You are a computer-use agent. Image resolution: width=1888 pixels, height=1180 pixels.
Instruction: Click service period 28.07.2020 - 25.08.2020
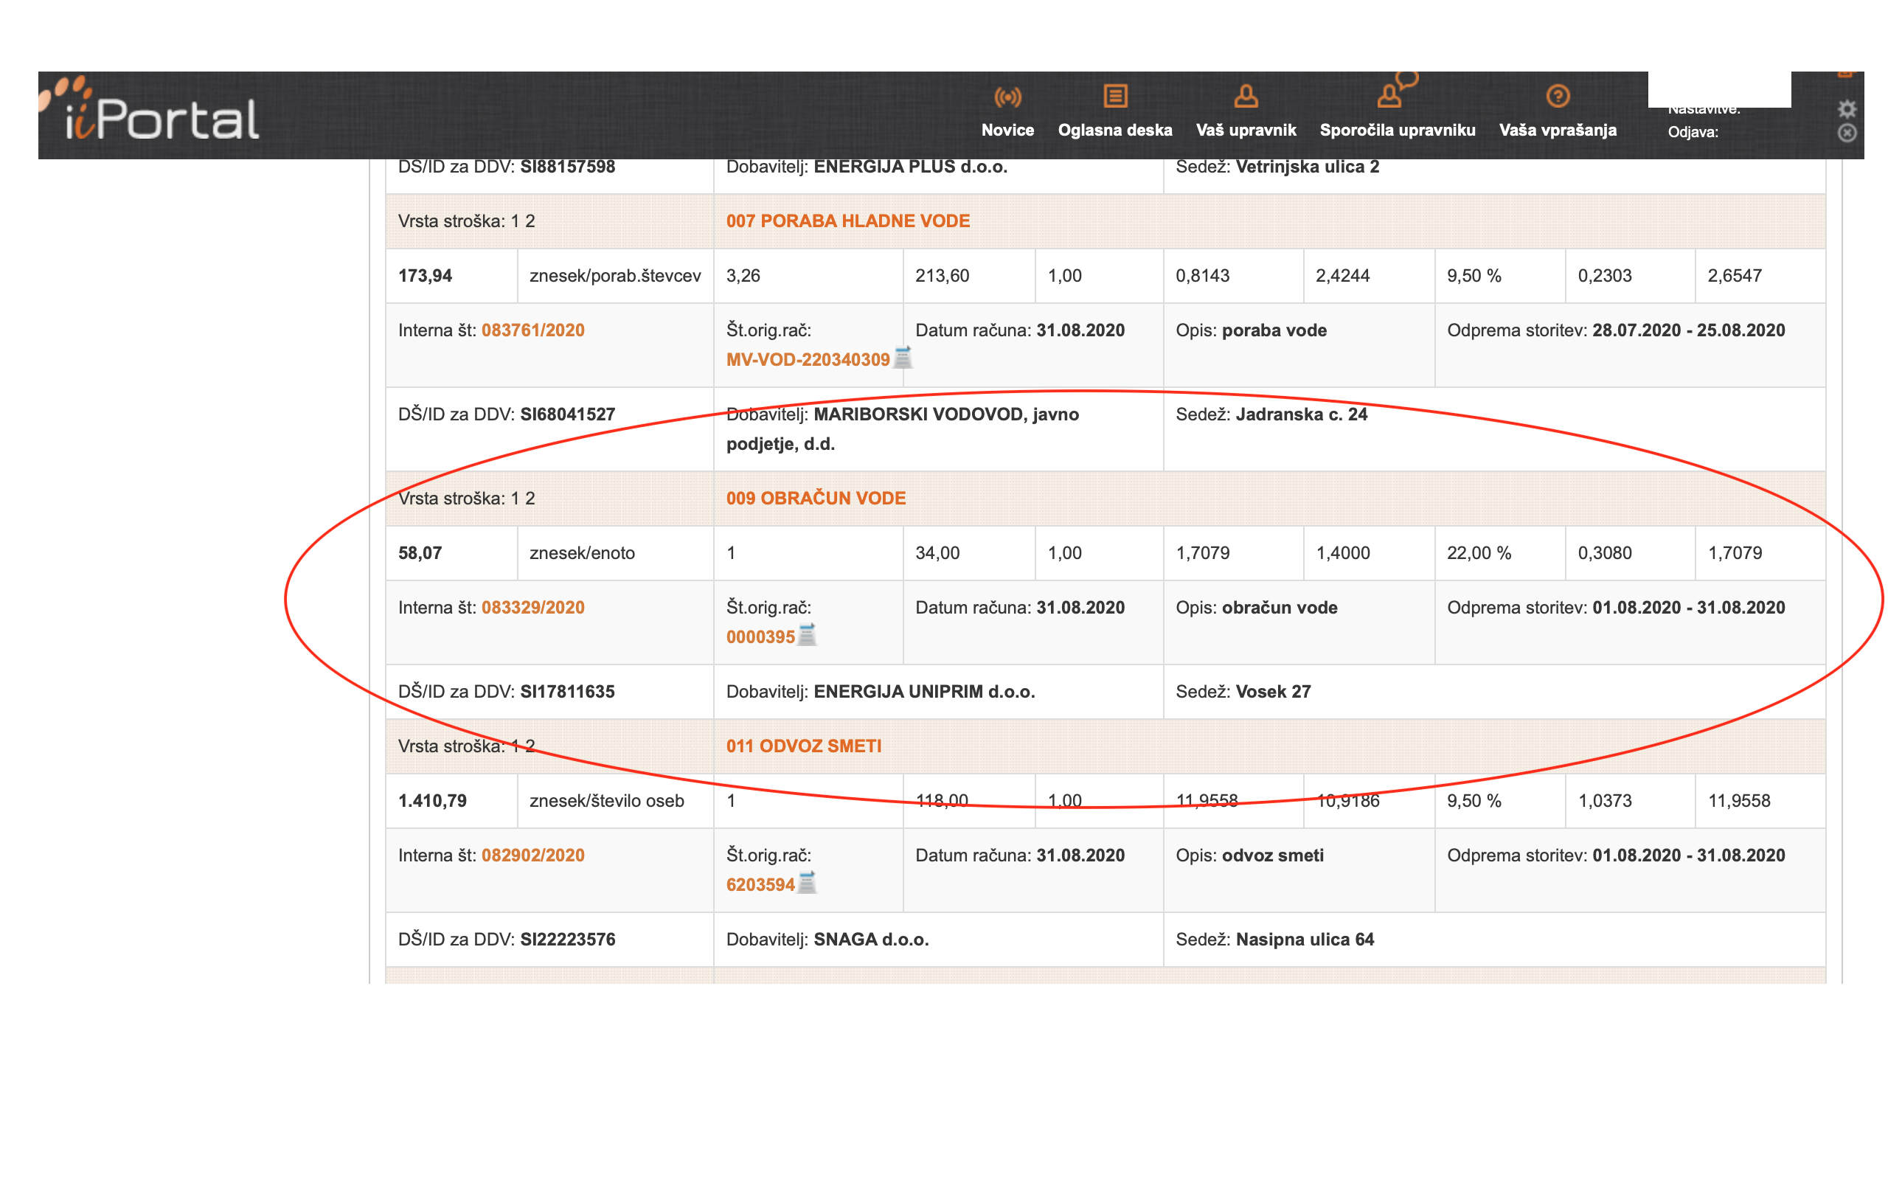point(1688,330)
